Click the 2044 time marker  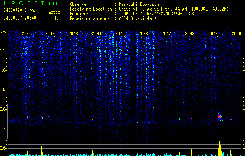pyautogui.click(x=97, y=34)
